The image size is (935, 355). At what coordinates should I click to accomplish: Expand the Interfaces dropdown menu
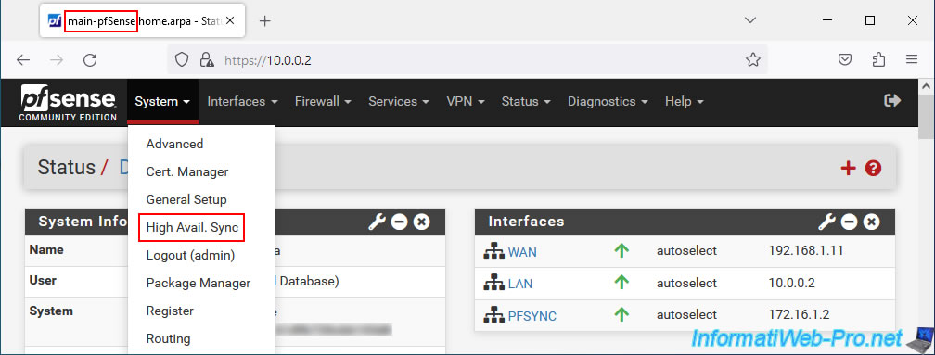pos(243,102)
